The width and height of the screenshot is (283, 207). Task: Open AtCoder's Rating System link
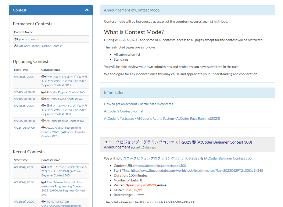pyautogui.click(x=155, y=119)
